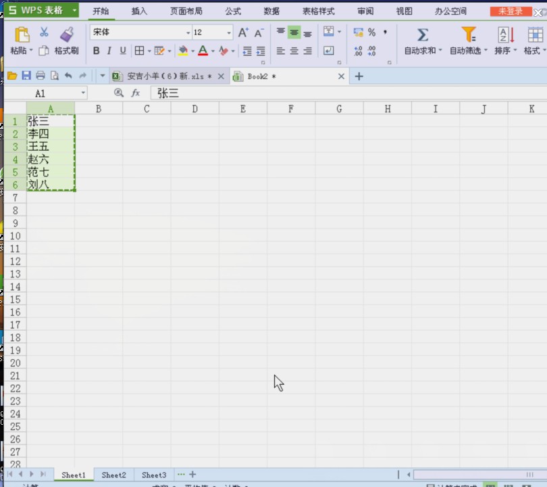547x487 pixels.
Task: Open the 插入 ribbon tab
Action: tap(139, 11)
